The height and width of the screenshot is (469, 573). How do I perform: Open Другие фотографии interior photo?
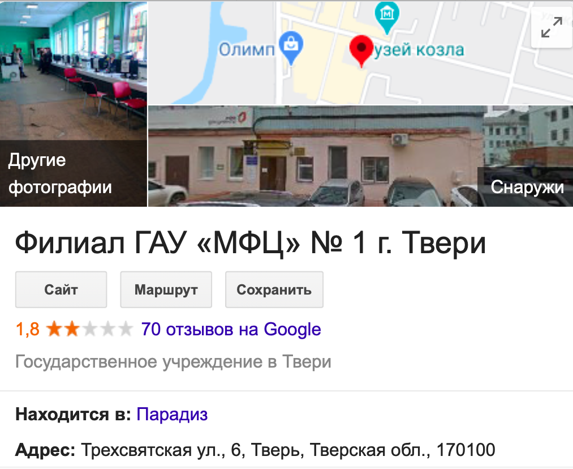pos(74,104)
